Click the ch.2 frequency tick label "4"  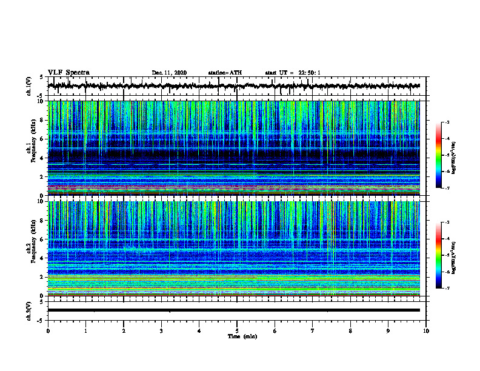click(42, 259)
